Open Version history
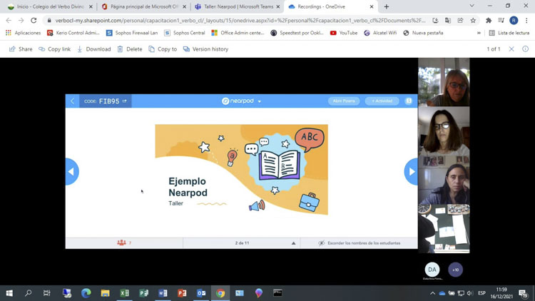Viewport: 535px width, 301px height. 205,49
